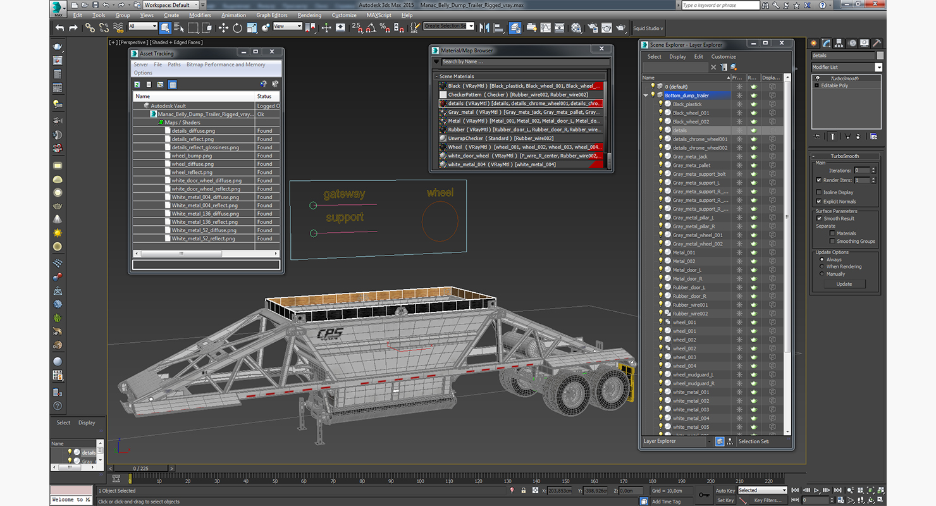The image size is (936, 506).
Task: Click the Set Key key icon
Action: [705, 495]
